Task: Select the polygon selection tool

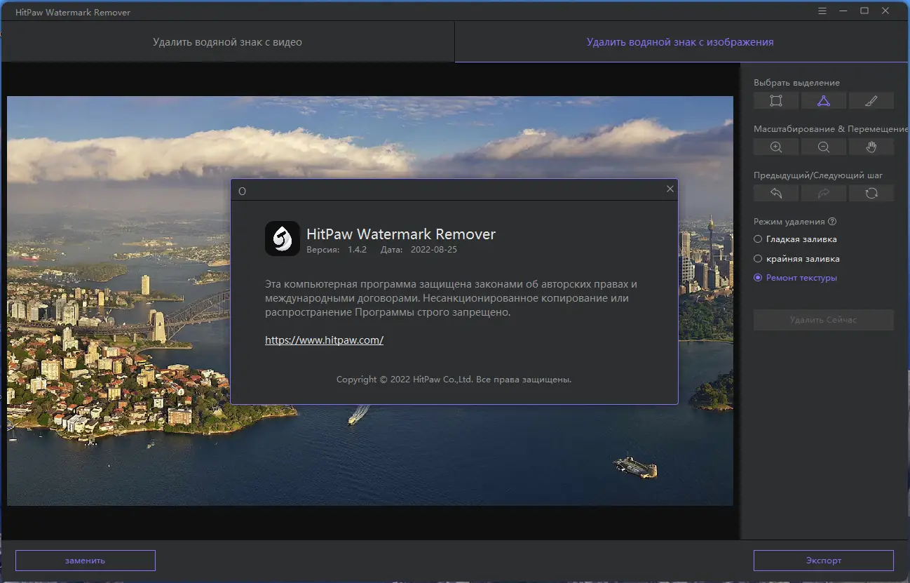Action: coord(824,101)
